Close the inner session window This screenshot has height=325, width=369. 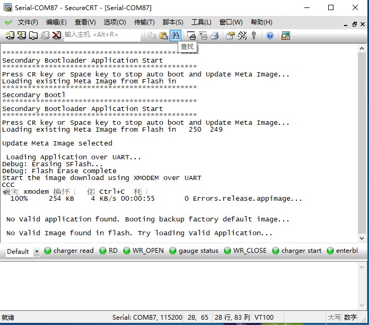click(363, 24)
